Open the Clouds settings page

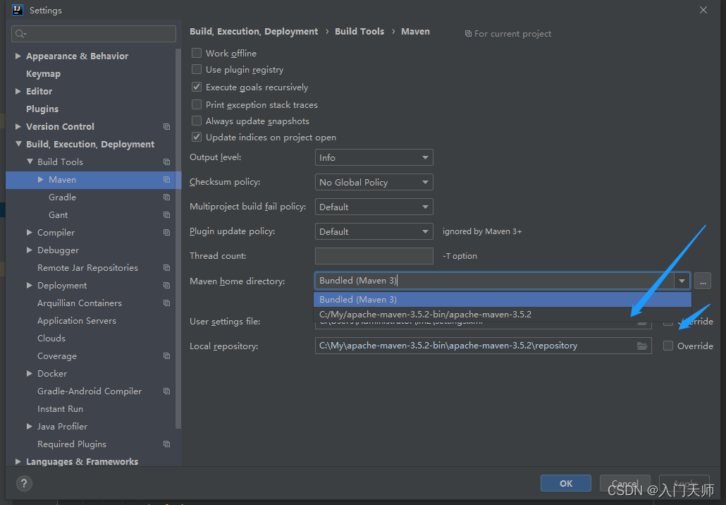pyautogui.click(x=51, y=339)
